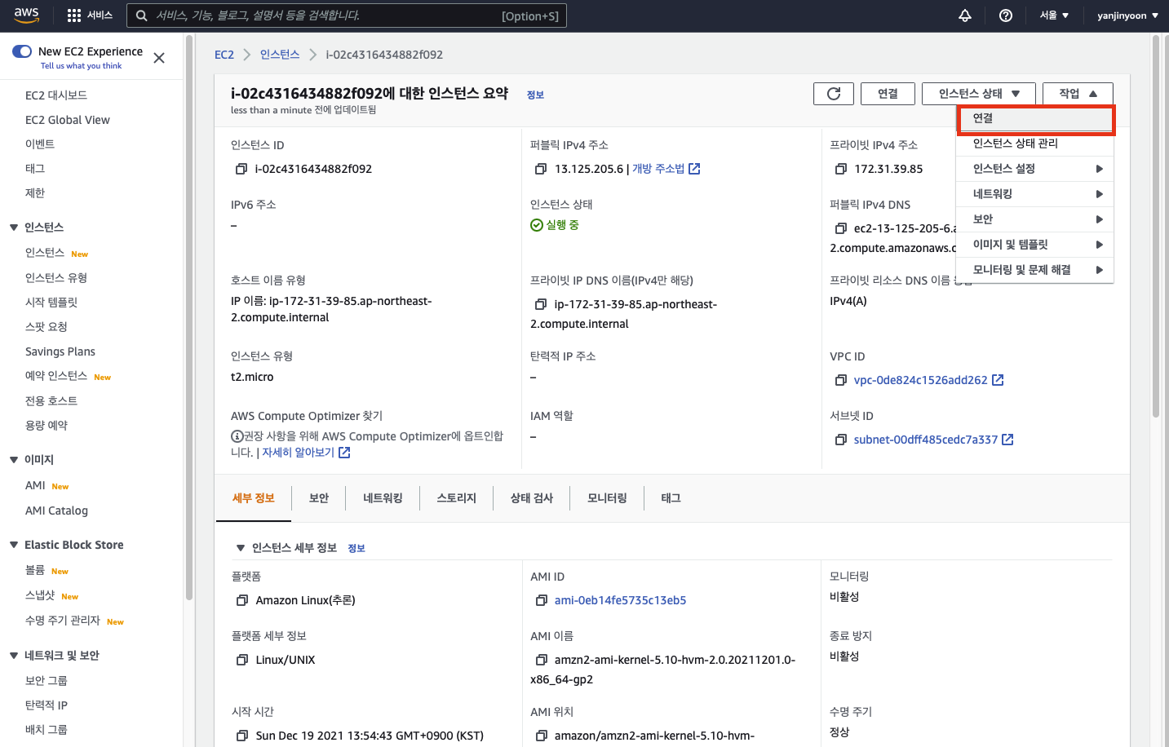Toggle New EC2 Experience switch
1169x747 pixels.
[22, 51]
